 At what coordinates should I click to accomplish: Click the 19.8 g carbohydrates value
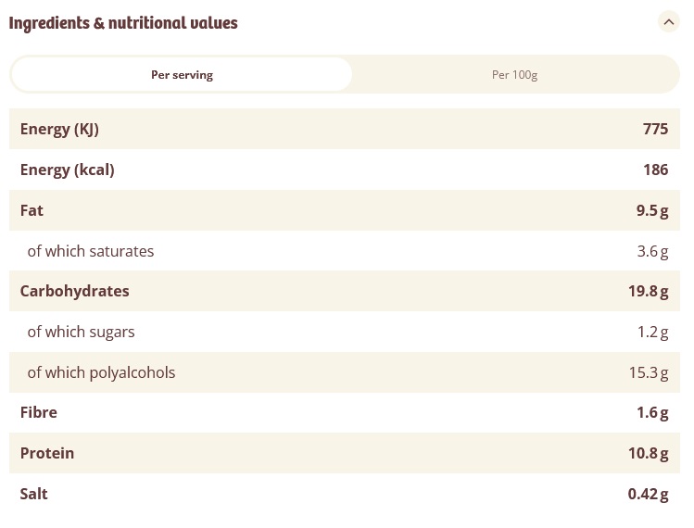[648, 291]
